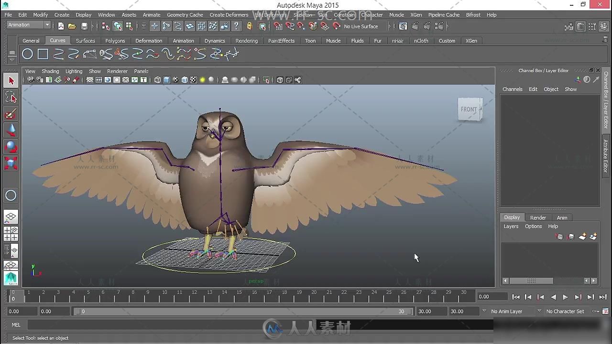The height and width of the screenshot is (344, 612).
Task: Click frame 15 on the time slider
Action: [x=240, y=296]
